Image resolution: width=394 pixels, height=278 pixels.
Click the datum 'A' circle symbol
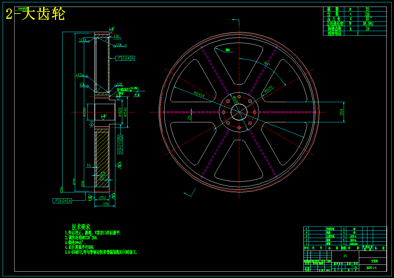(91, 124)
